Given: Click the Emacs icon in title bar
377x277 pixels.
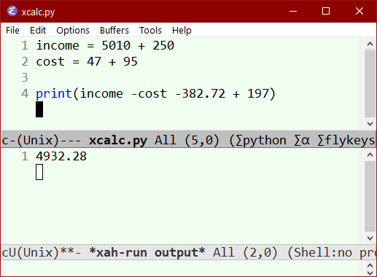Looking at the screenshot, I should coord(12,12).
